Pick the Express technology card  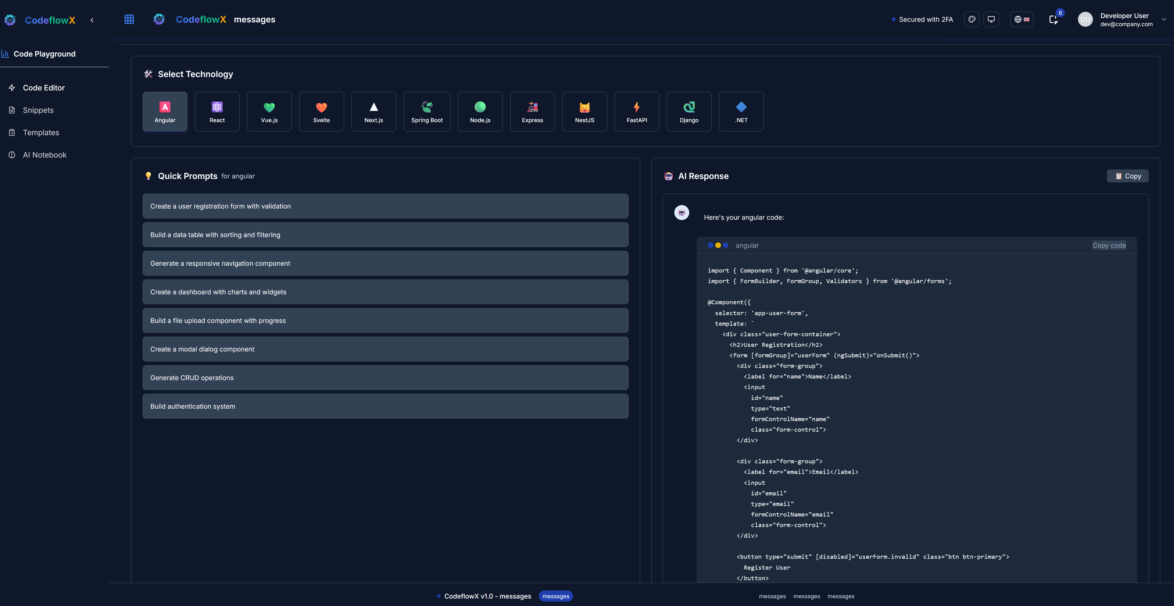coord(532,112)
